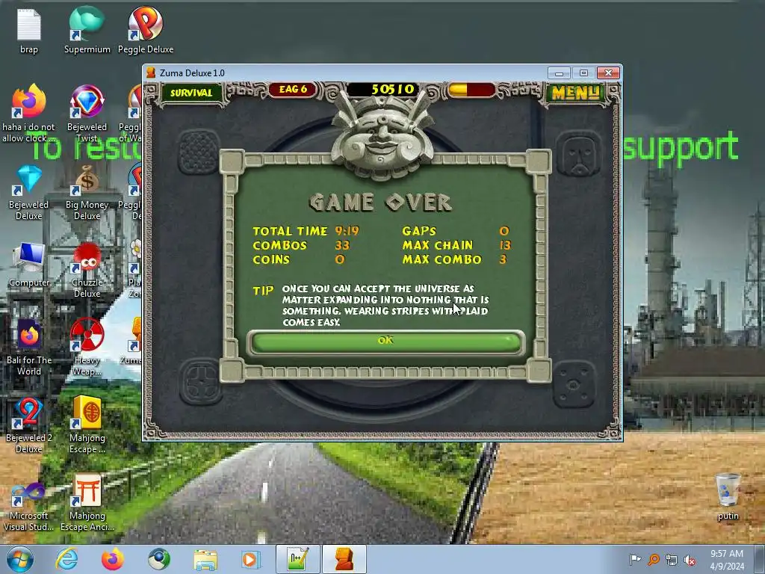Click the muted volume tray icon
The image size is (765, 574).
point(690,560)
